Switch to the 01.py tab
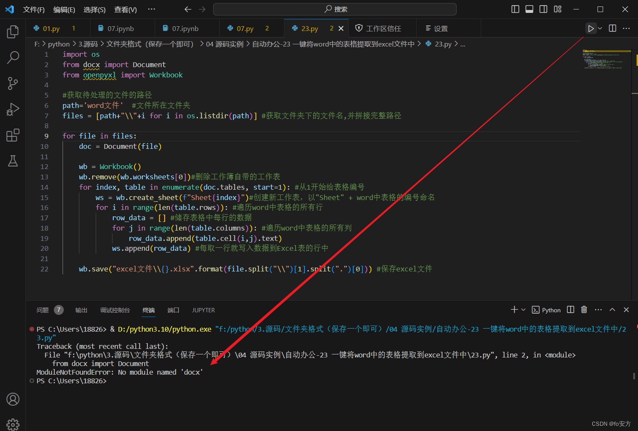 point(58,28)
